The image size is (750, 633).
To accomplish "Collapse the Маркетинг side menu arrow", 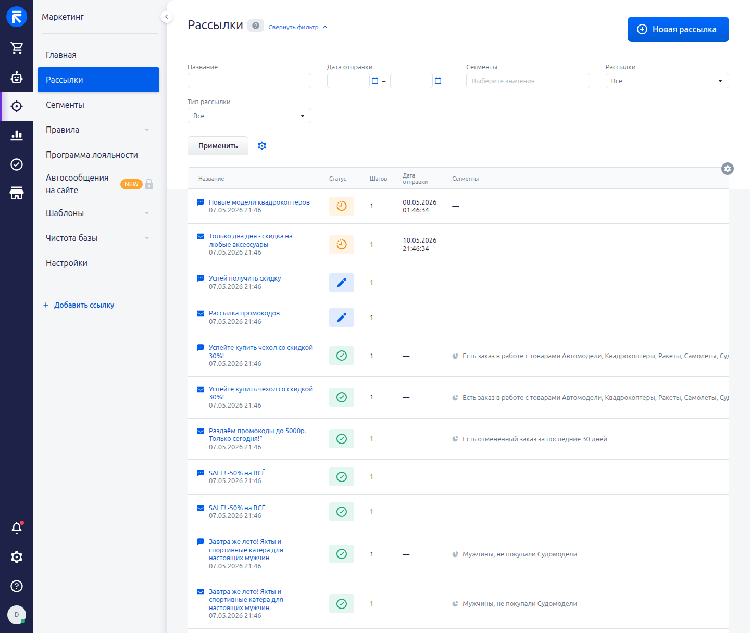I will [x=166, y=17].
